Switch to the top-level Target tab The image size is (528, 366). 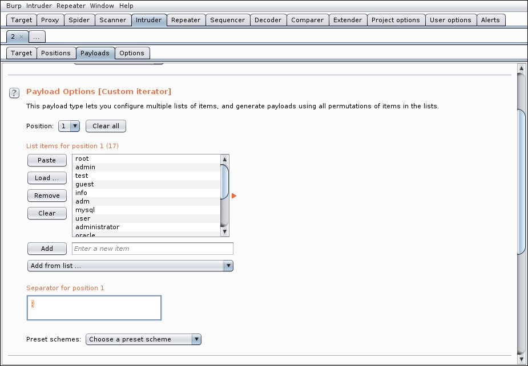[x=22, y=20]
